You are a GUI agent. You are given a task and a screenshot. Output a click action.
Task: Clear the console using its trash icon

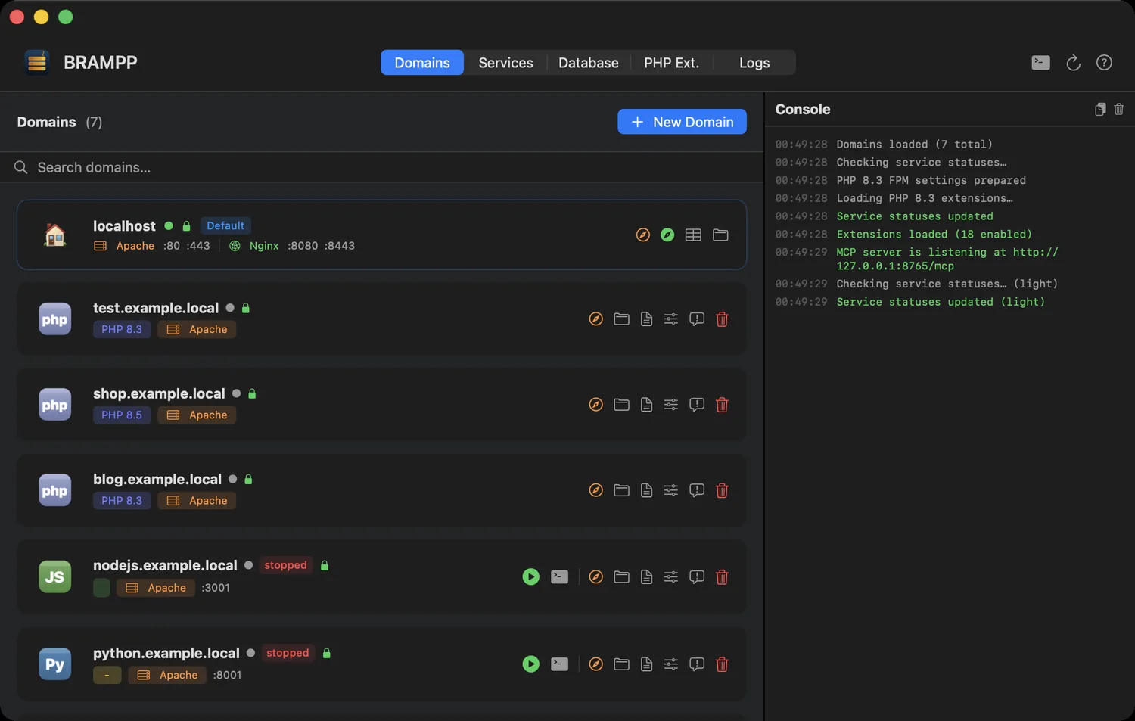coord(1118,110)
